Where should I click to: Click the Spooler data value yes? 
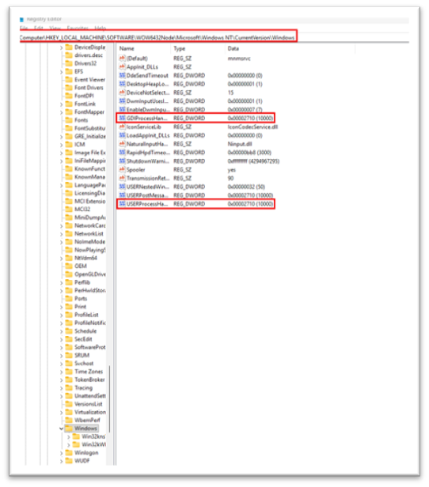click(232, 169)
